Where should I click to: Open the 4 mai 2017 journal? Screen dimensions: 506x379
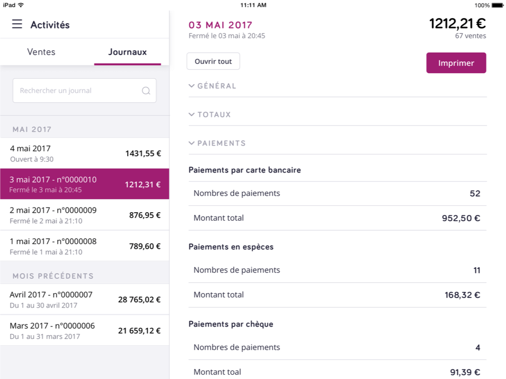tap(85, 154)
